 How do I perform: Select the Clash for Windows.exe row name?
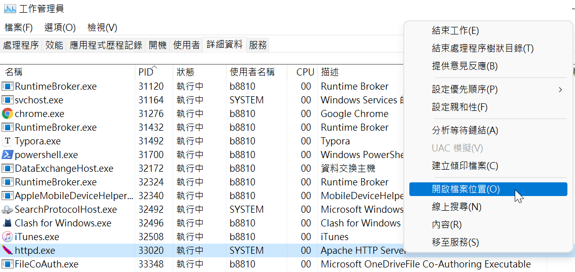coord(63,223)
